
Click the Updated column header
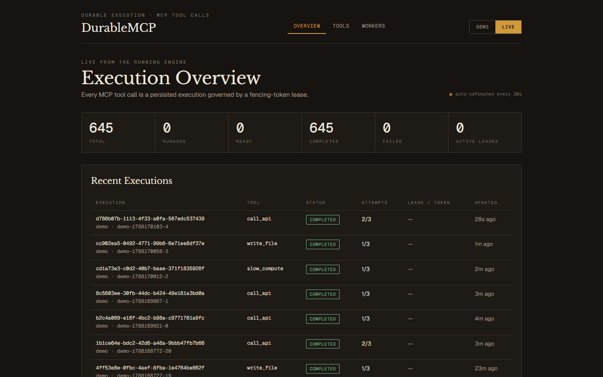486,203
